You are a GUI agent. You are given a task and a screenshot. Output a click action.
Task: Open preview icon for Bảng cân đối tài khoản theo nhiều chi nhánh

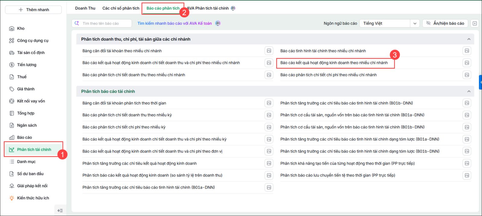click(x=269, y=51)
